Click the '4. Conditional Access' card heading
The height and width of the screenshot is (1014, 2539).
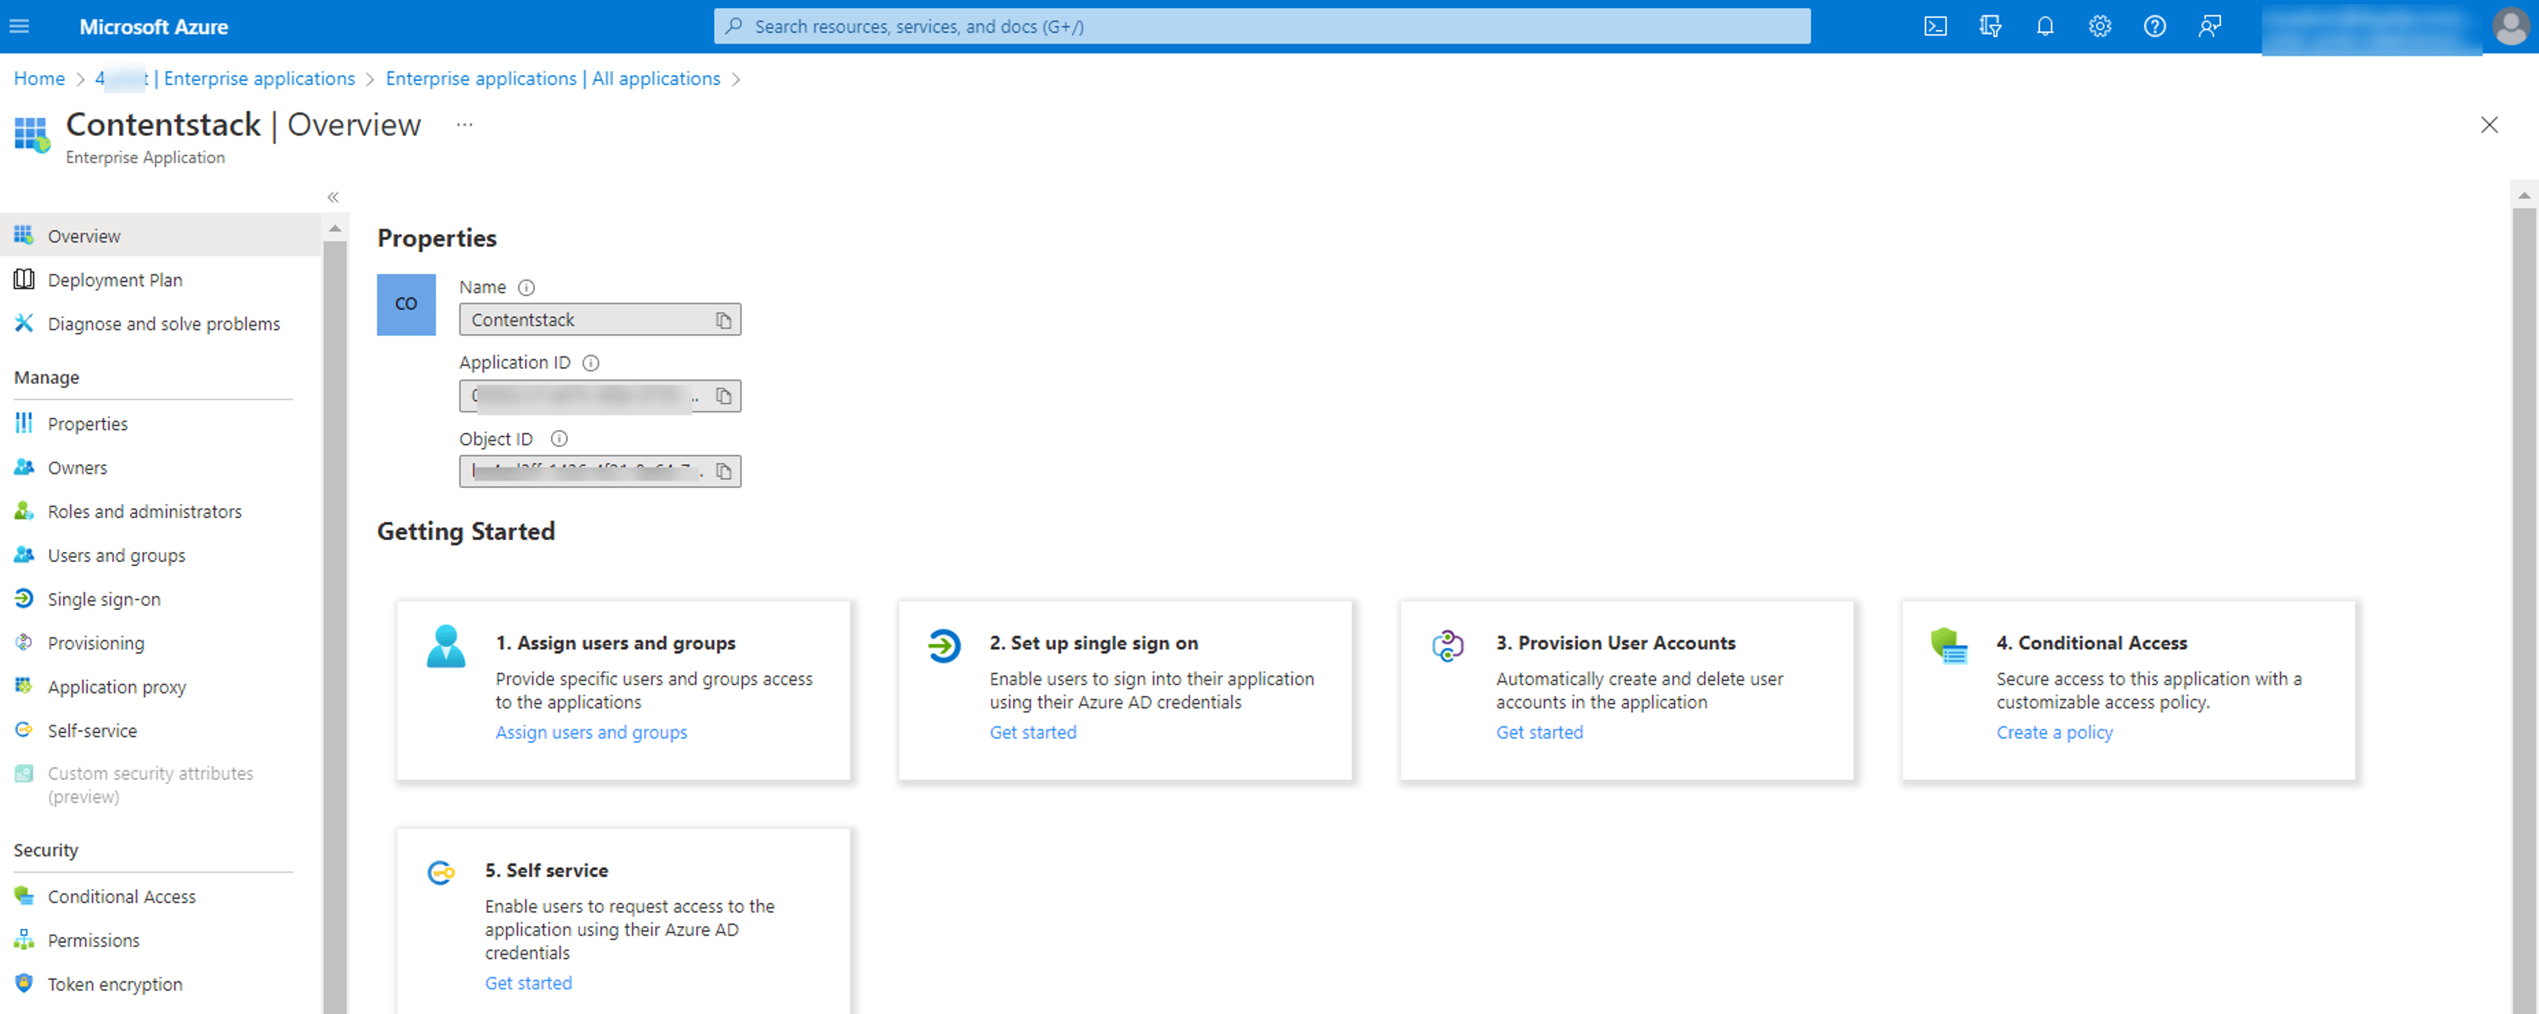(2091, 643)
